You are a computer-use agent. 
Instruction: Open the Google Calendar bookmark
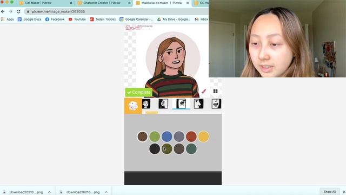click(x=136, y=19)
